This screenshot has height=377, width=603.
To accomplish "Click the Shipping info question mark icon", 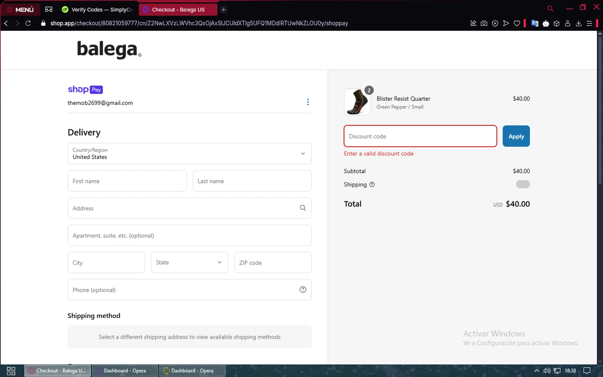I will tap(372, 184).
